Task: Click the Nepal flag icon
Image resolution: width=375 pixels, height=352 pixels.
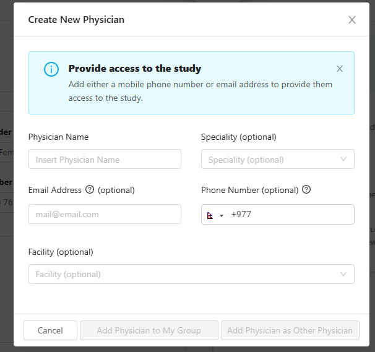Action: (210, 215)
